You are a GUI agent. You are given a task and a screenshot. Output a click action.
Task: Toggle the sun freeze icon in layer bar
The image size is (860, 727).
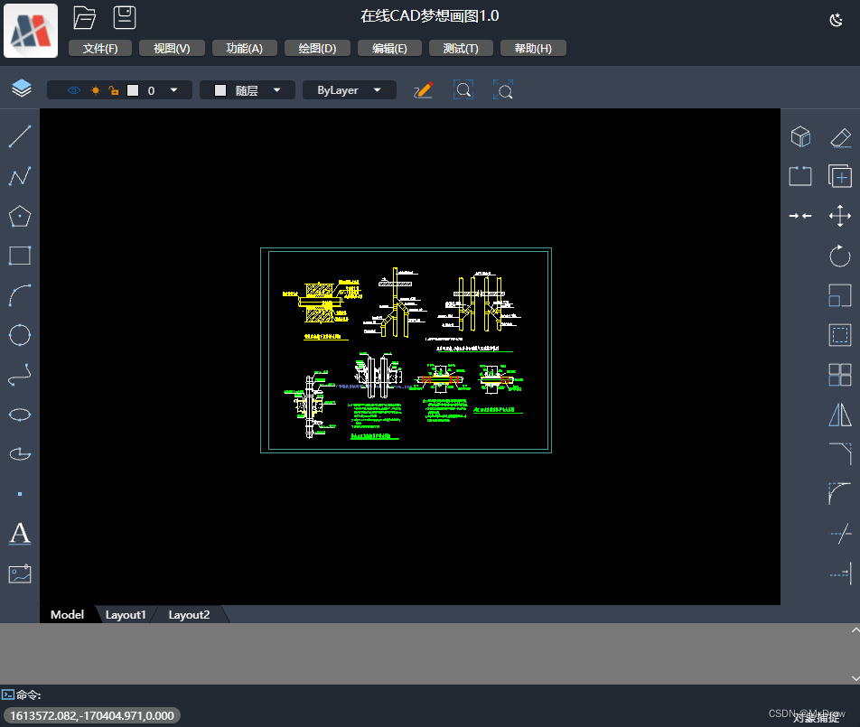pos(94,89)
